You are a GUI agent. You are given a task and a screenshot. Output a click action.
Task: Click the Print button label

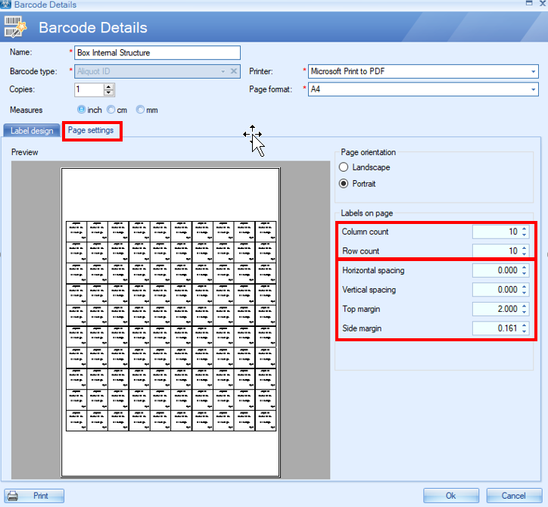pyautogui.click(x=41, y=496)
